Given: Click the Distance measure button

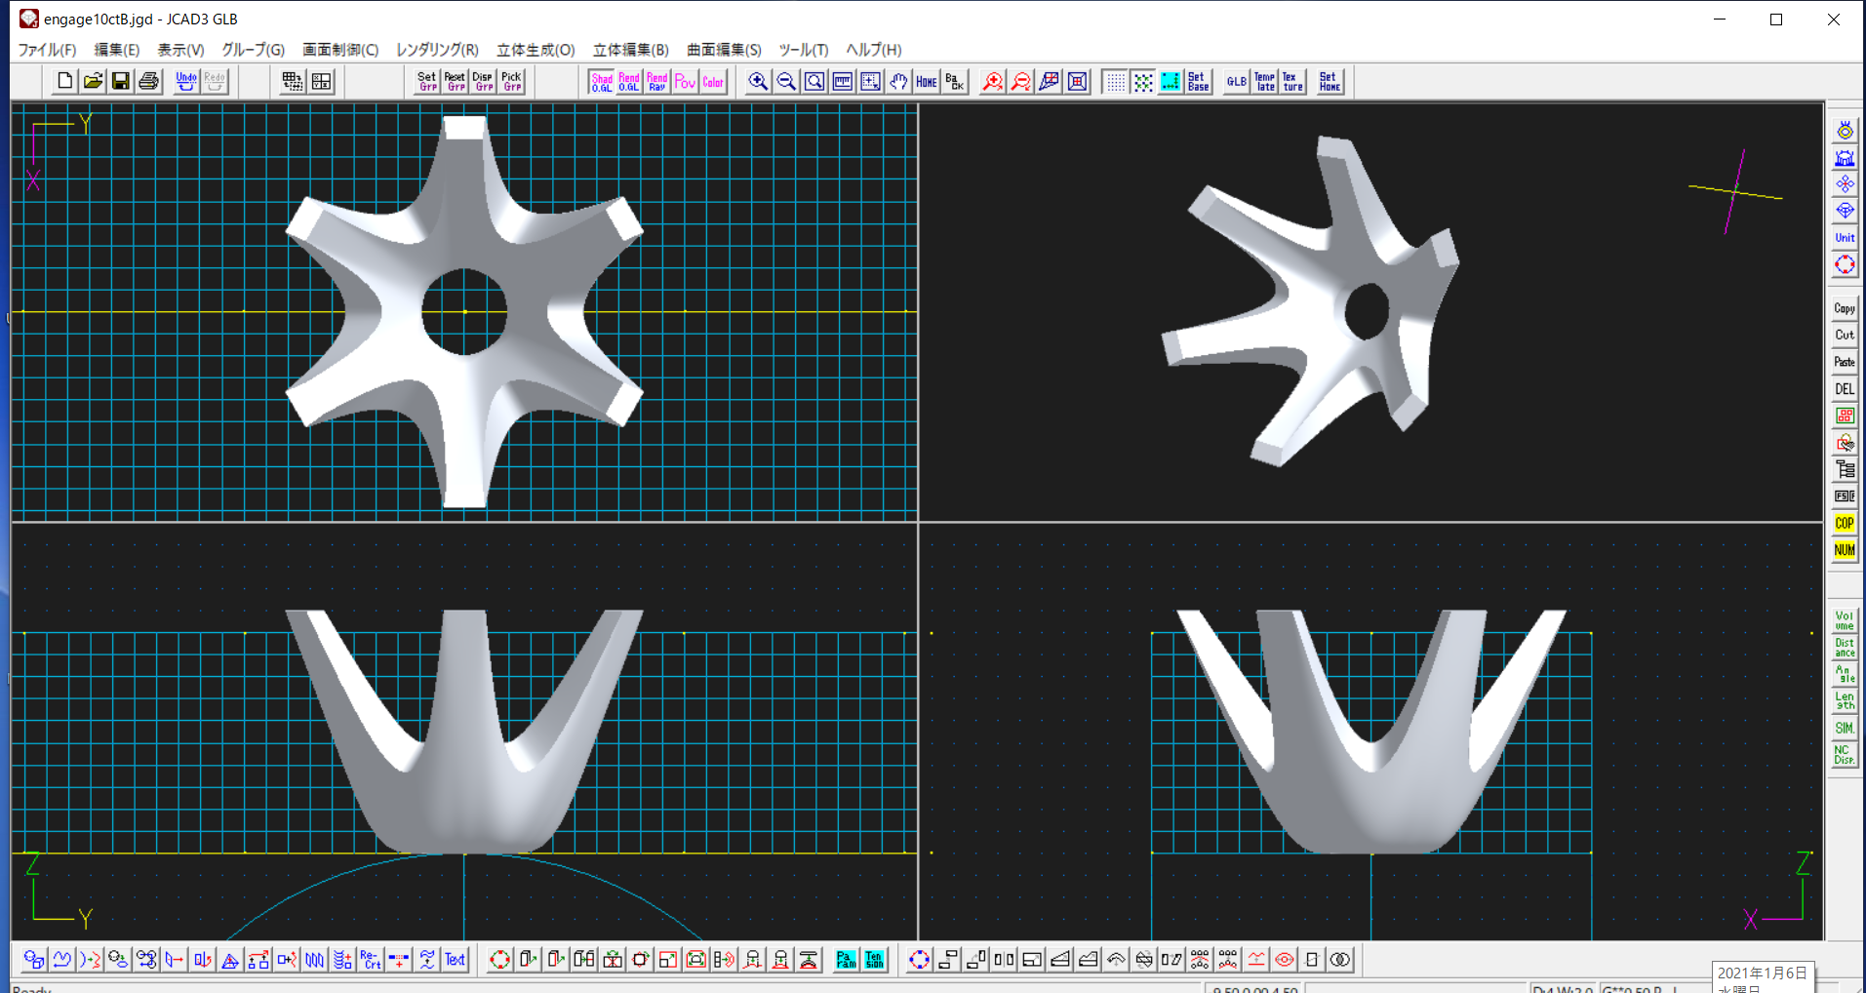Looking at the screenshot, I should pyautogui.click(x=1845, y=648).
